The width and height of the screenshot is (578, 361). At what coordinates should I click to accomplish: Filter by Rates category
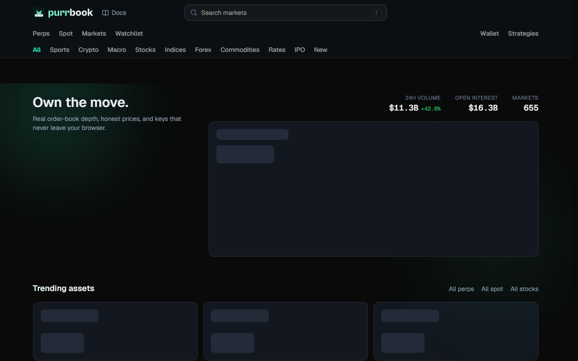coord(277,50)
